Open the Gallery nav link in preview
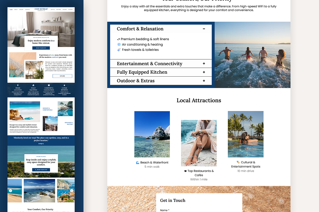 pyautogui.click(x=21, y=10)
